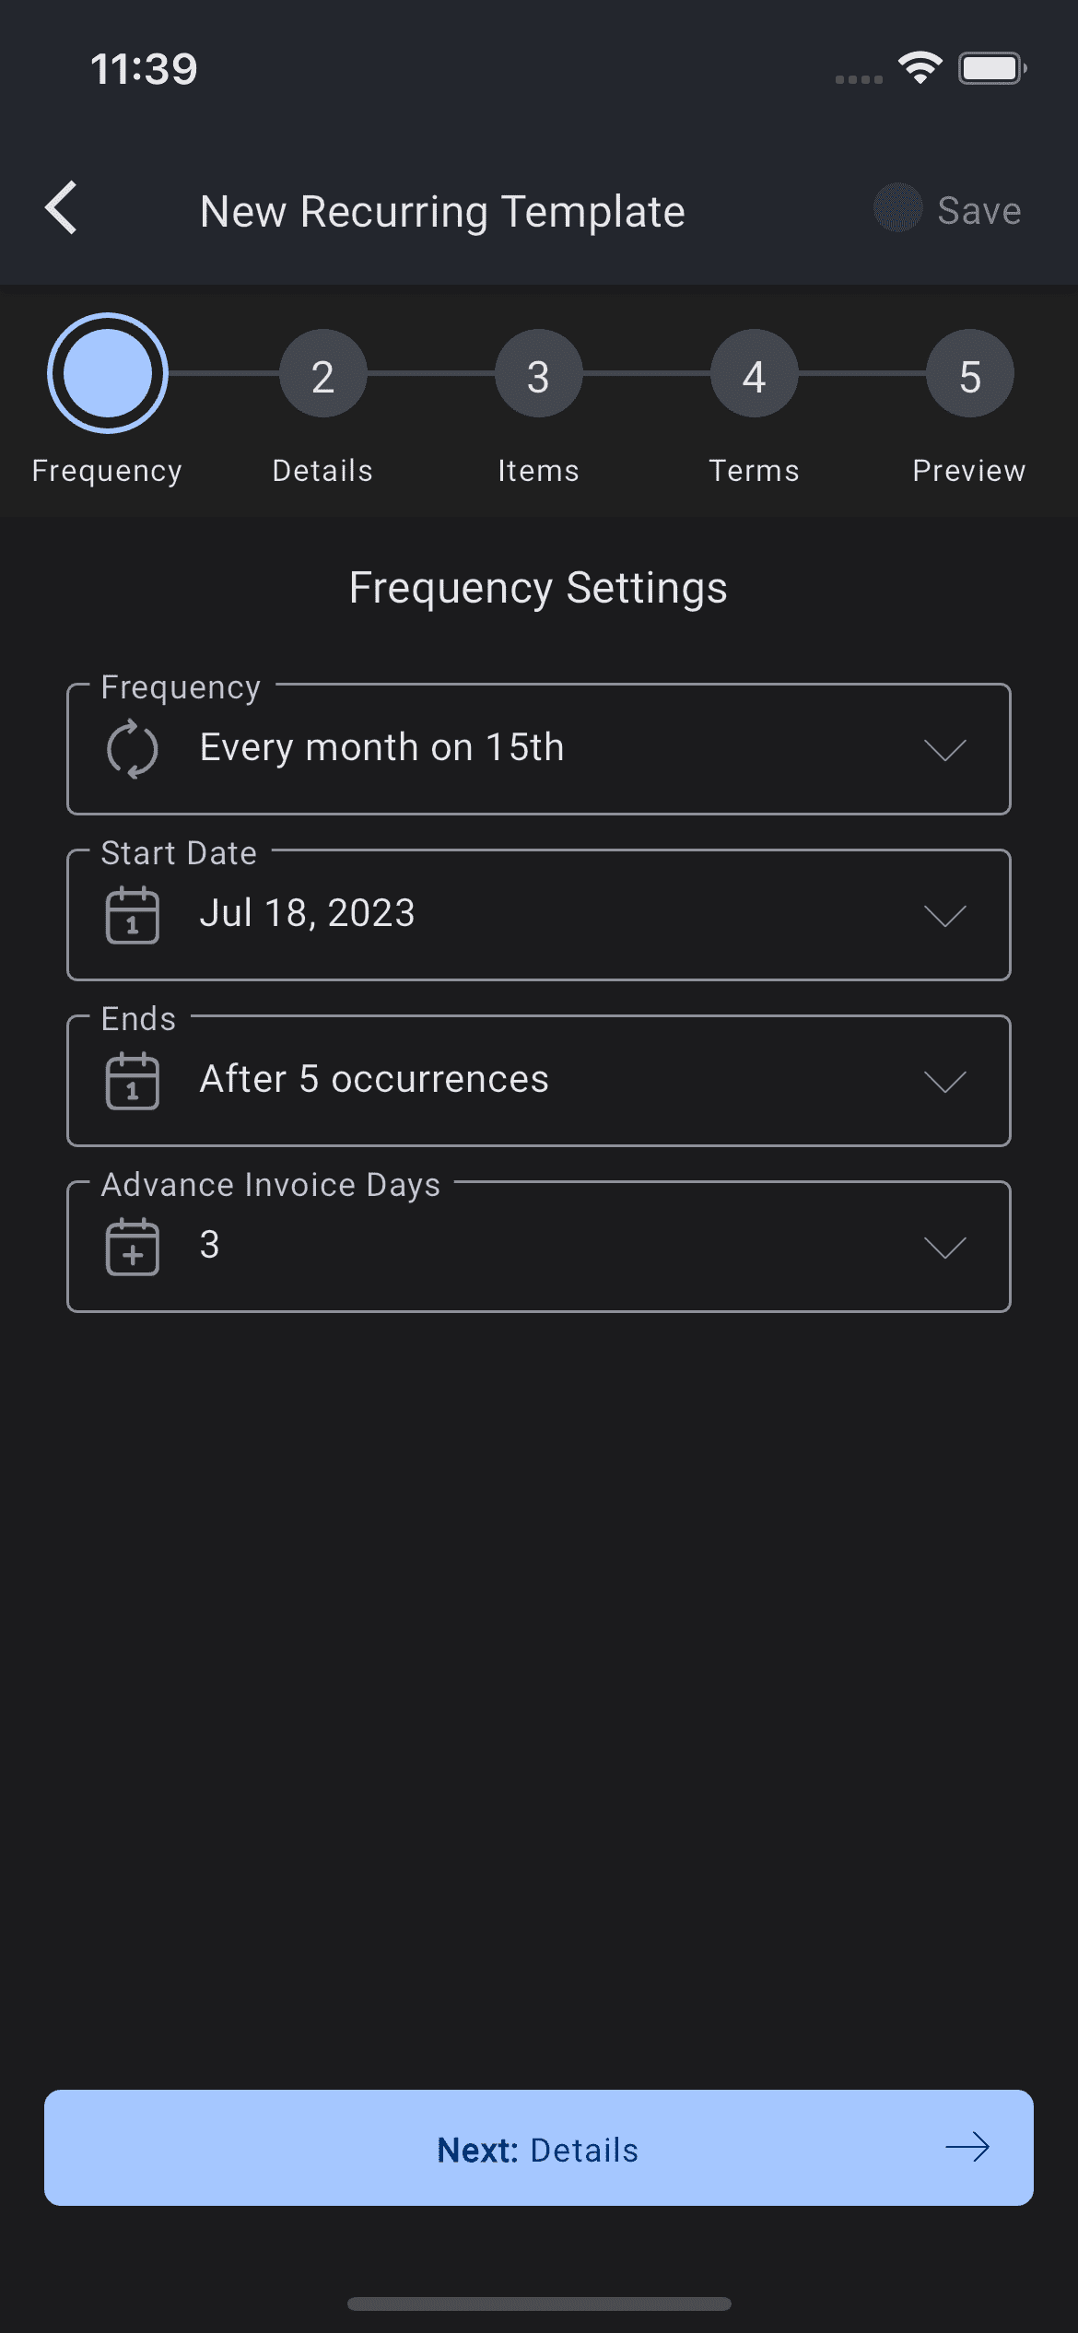The height and width of the screenshot is (2333, 1078).
Task: Tap the Wi-Fi status icon
Action: point(920,68)
